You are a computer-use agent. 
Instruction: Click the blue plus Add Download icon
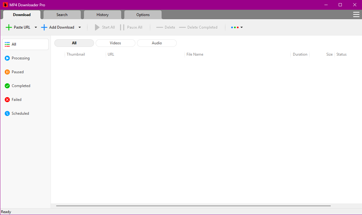pyautogui.click(x=44, y=27)
